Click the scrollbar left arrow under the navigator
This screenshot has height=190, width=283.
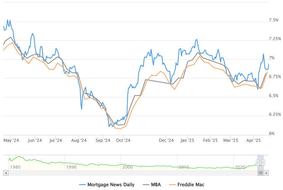[6, 173]
